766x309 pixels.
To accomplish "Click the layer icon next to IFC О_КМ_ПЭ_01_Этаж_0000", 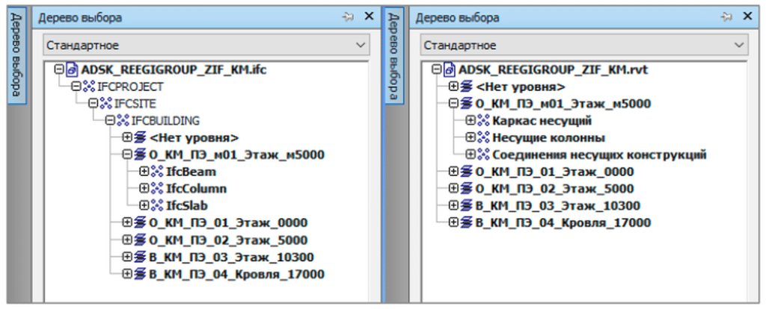I will pyautogui.click(x=139, y=223).
